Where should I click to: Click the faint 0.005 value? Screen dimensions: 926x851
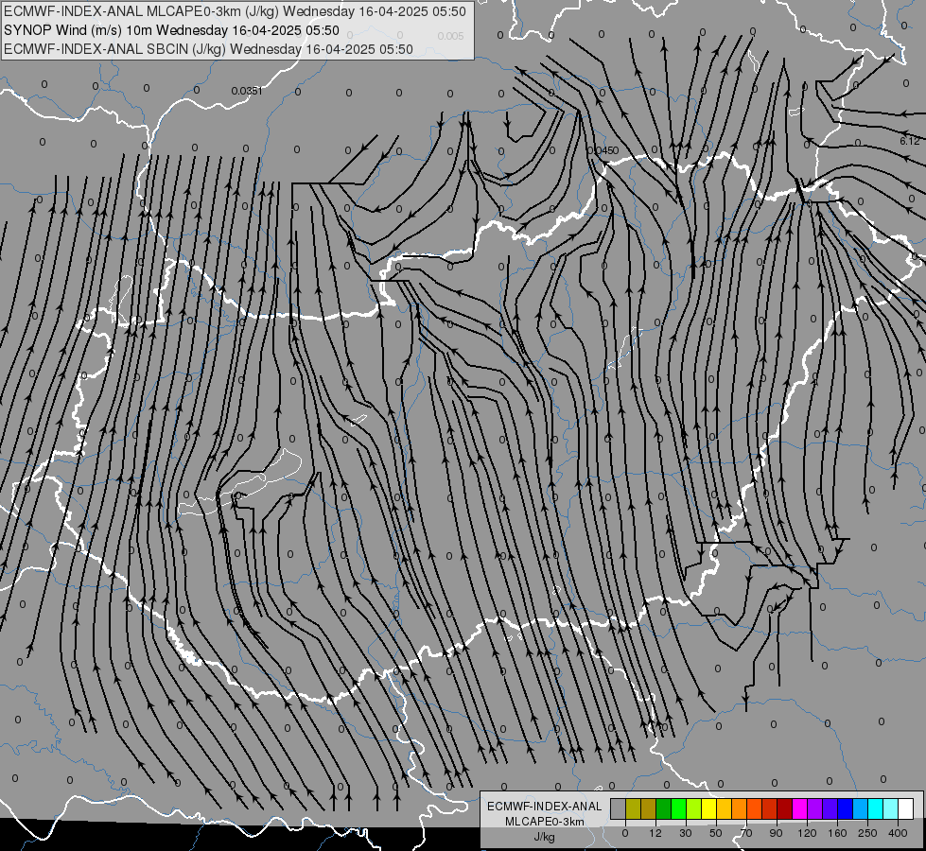450,36
